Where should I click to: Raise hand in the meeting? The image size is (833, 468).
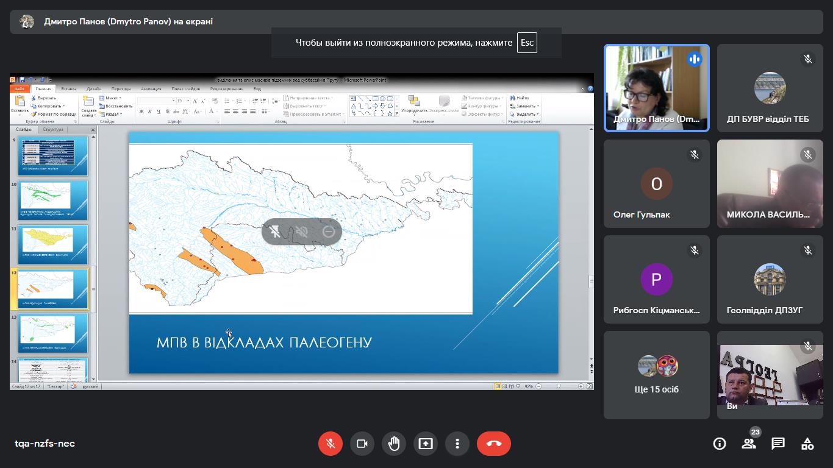click(394, 444)
